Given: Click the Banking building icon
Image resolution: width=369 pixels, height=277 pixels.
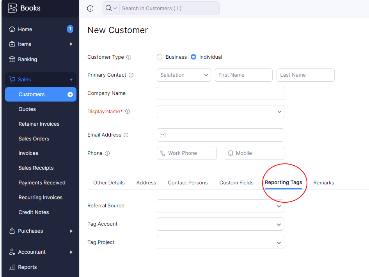Looking at the screenshot, I should pyautogui.click(x=12, y=59).
